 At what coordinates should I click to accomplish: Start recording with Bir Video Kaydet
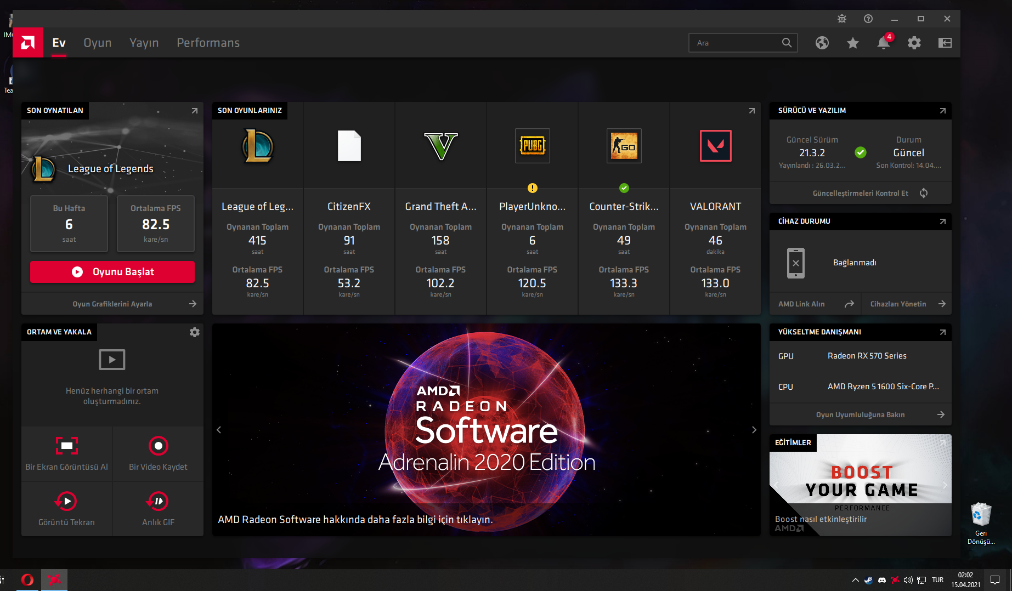point(159,454)
